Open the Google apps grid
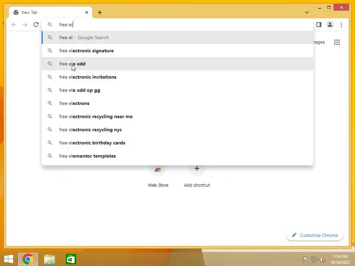The width and height of the screenshot is (355, 266). coord(337,42)
